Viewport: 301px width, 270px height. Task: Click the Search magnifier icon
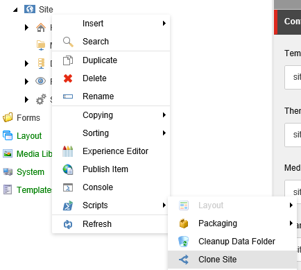68,42
